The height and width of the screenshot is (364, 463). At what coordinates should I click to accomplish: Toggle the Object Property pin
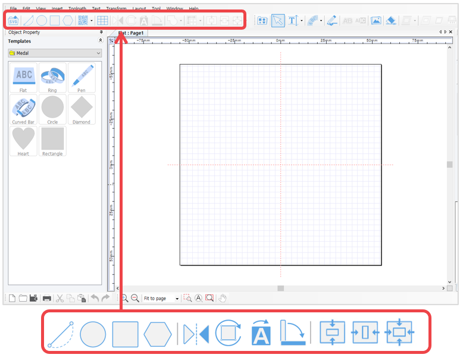point(101,32)
